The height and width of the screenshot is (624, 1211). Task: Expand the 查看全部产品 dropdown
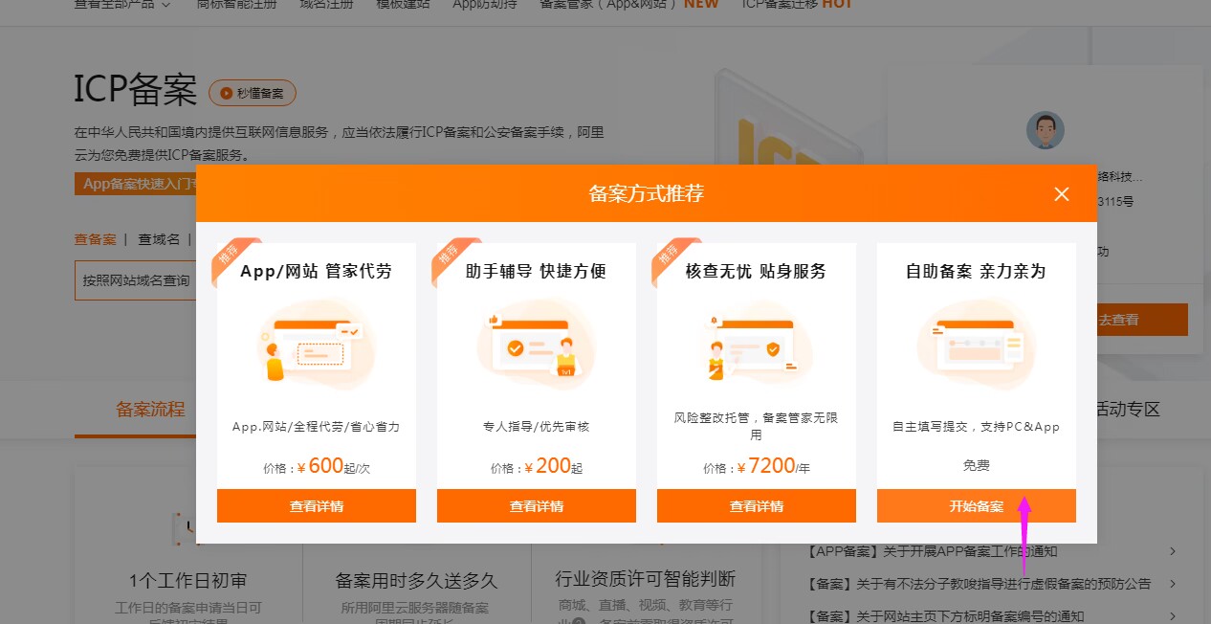click(x=122, y=5)
